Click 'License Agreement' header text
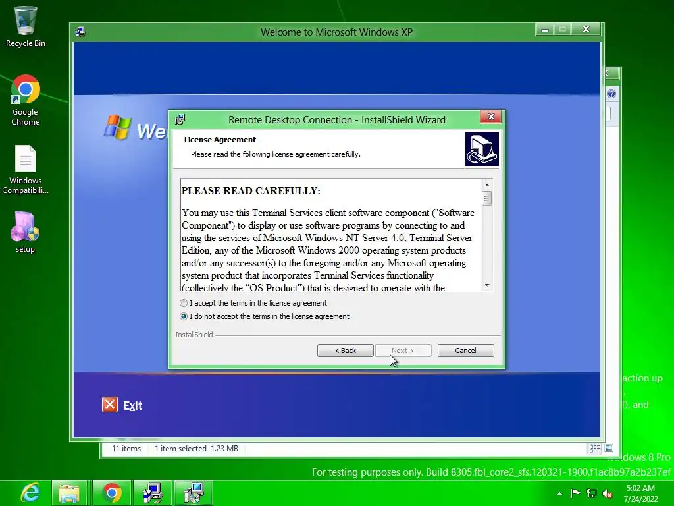The height and width of the screenshot is (506, 674). pos(220,140)
